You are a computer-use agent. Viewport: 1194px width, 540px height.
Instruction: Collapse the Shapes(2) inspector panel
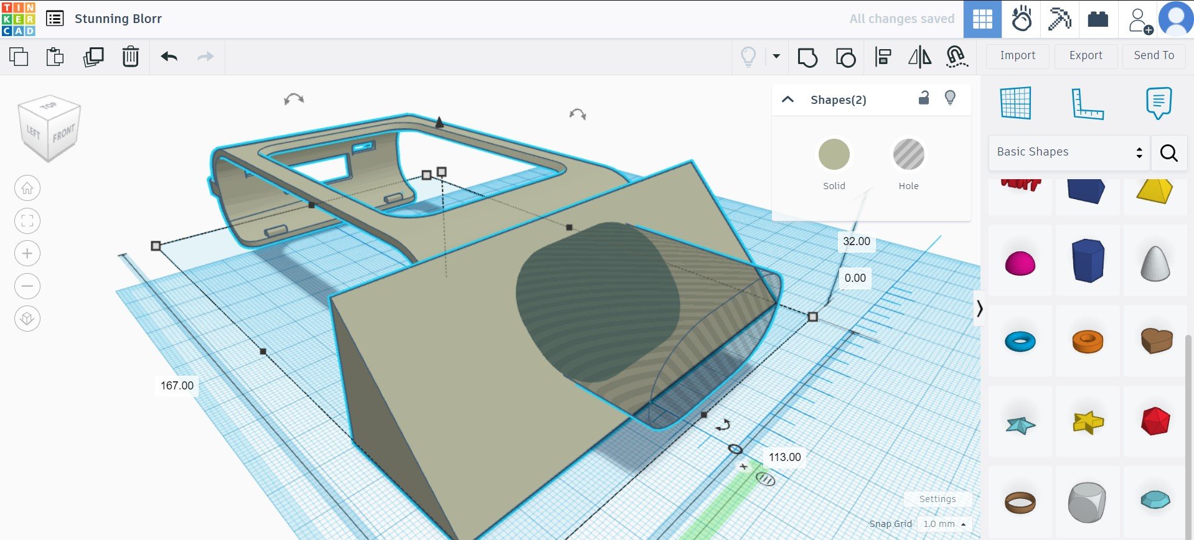(787, 100)
